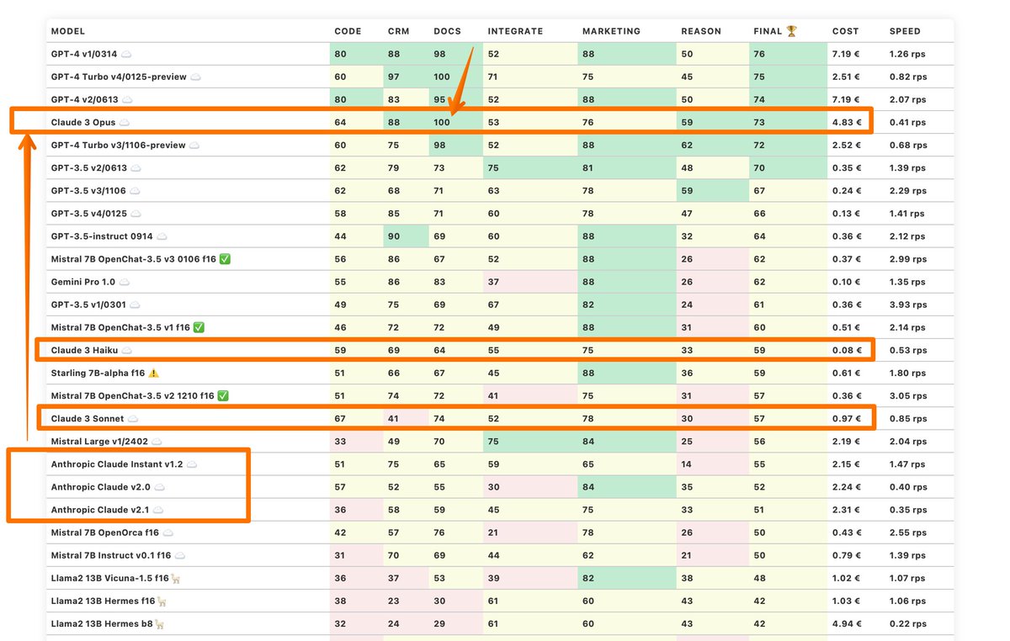Select the GPT-3.5 v4/0125 model name
This screenshot has height=641, width=1010.
[88, 213]
